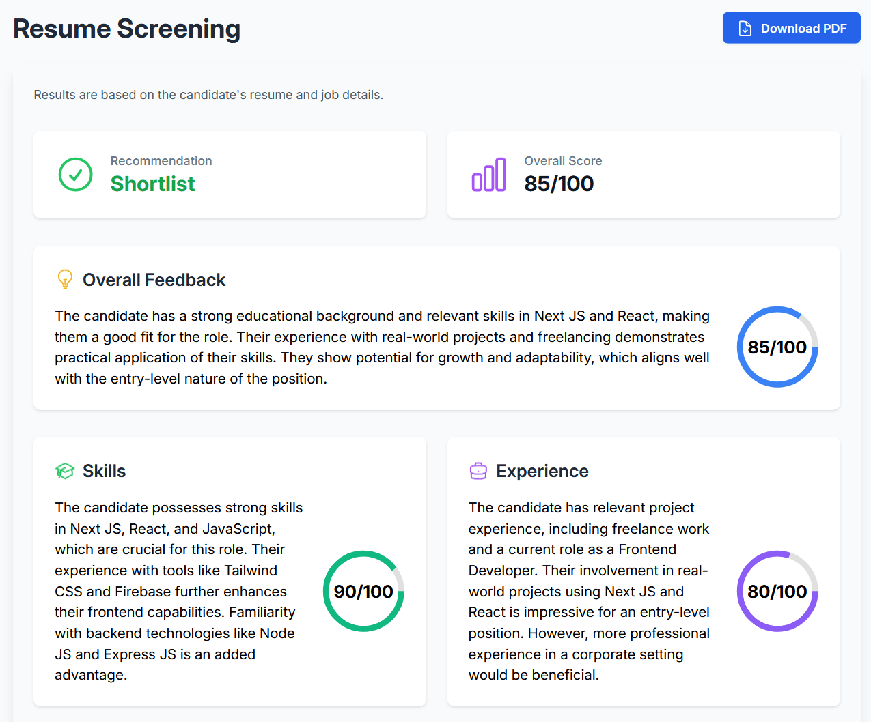This screenshot has width=871, height=722.
Task: Click the blue 85/100 progress ring
Action: (x=777, y=347)
